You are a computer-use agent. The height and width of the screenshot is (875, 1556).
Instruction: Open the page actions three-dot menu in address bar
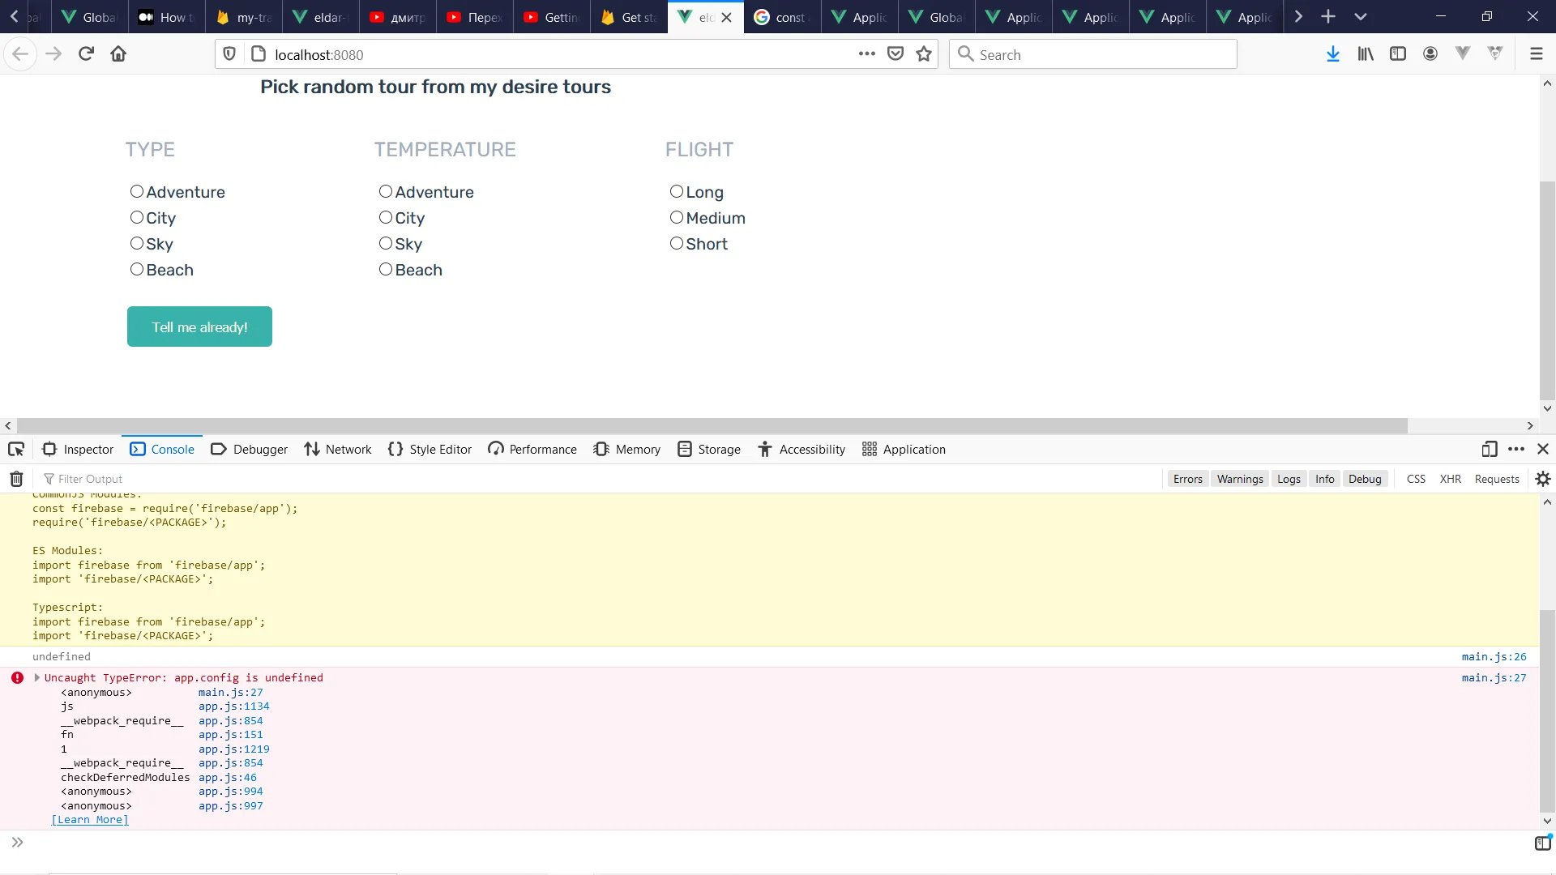coord(866,54)
